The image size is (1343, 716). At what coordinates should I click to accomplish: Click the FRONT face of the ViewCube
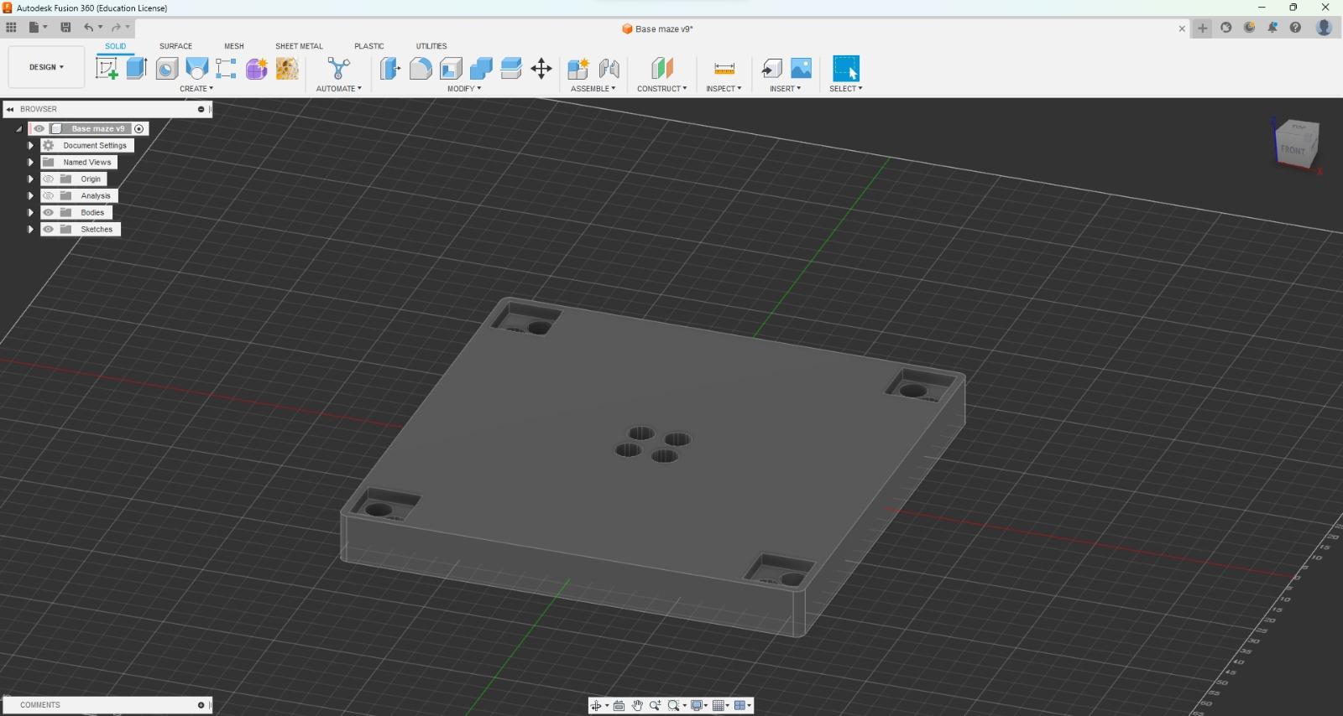tap(1293, 150)
